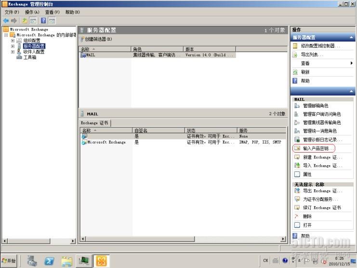Select 组织配置 tree item

[32, 41]
